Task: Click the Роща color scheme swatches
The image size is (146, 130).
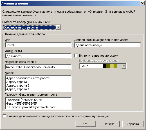Action: tap(112, 66)
